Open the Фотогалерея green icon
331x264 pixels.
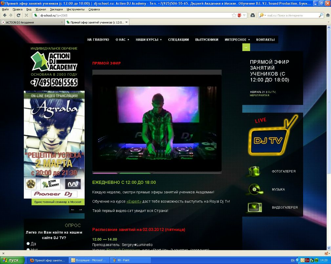point(255,171)
